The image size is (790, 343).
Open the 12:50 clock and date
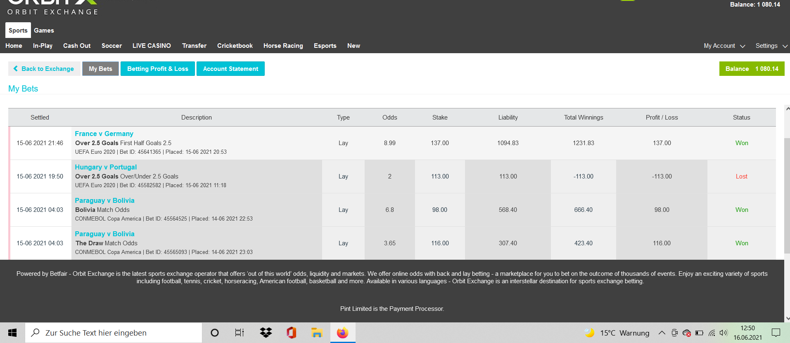tap(747, 333)
